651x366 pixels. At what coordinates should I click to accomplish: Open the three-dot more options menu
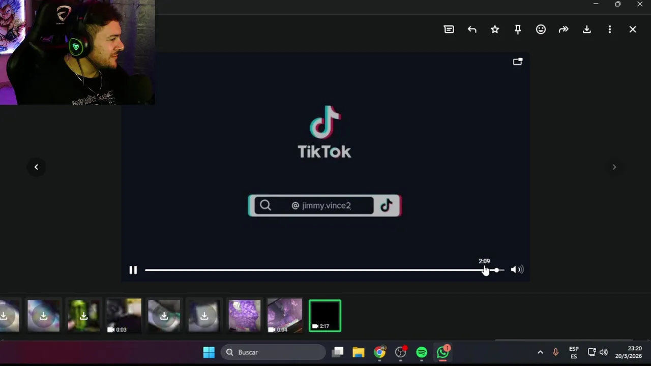[x=609, y=29]
